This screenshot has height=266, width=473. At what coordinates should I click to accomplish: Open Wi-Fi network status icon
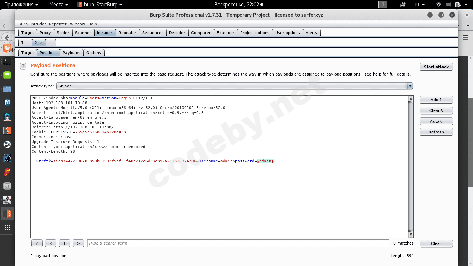[x=439, y=5]
